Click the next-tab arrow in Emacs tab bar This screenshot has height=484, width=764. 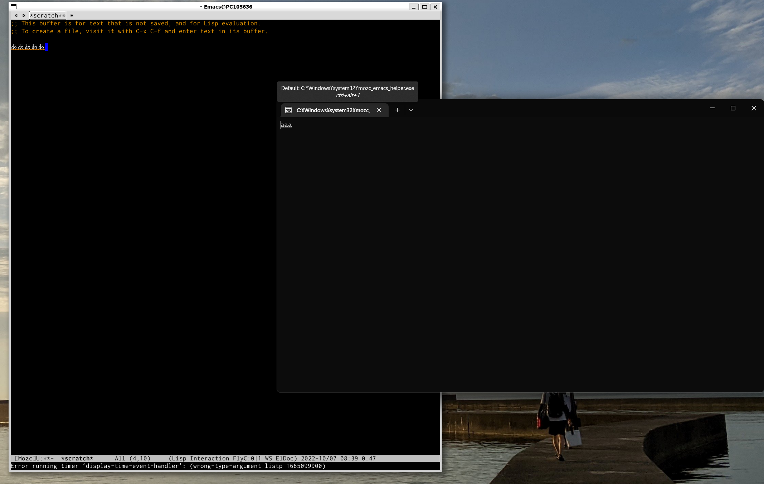pos(24,15)
